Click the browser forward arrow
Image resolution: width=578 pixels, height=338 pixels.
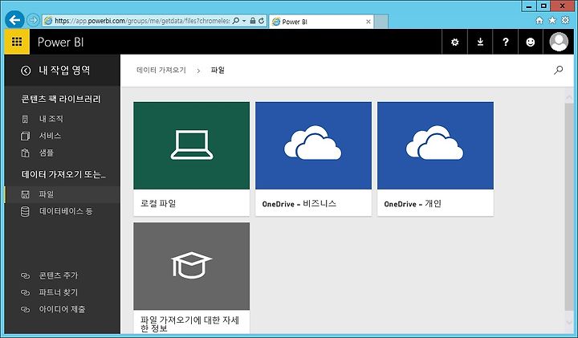point(34,20)
